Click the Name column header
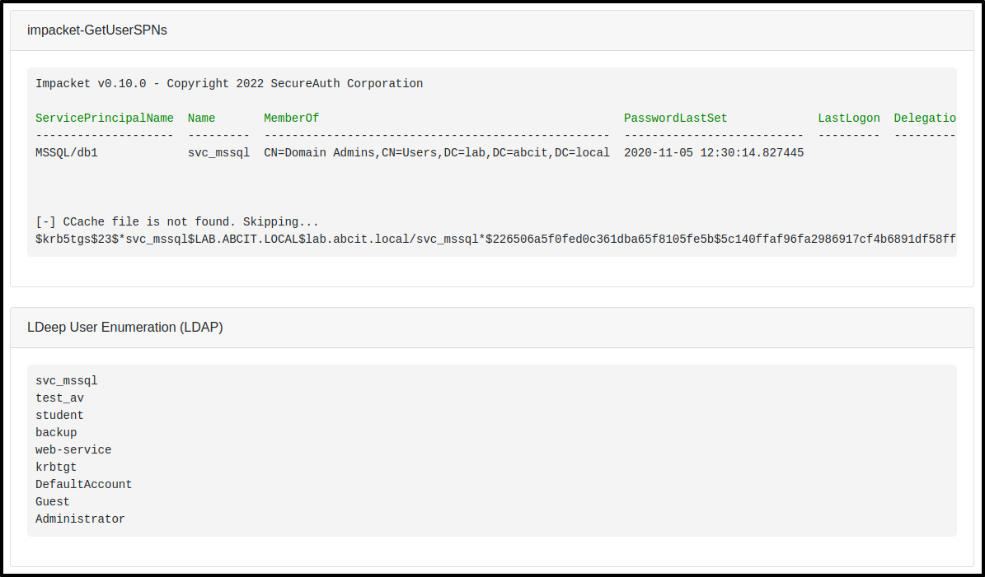This screenshot has width=985, height=577. coord(202,118)
